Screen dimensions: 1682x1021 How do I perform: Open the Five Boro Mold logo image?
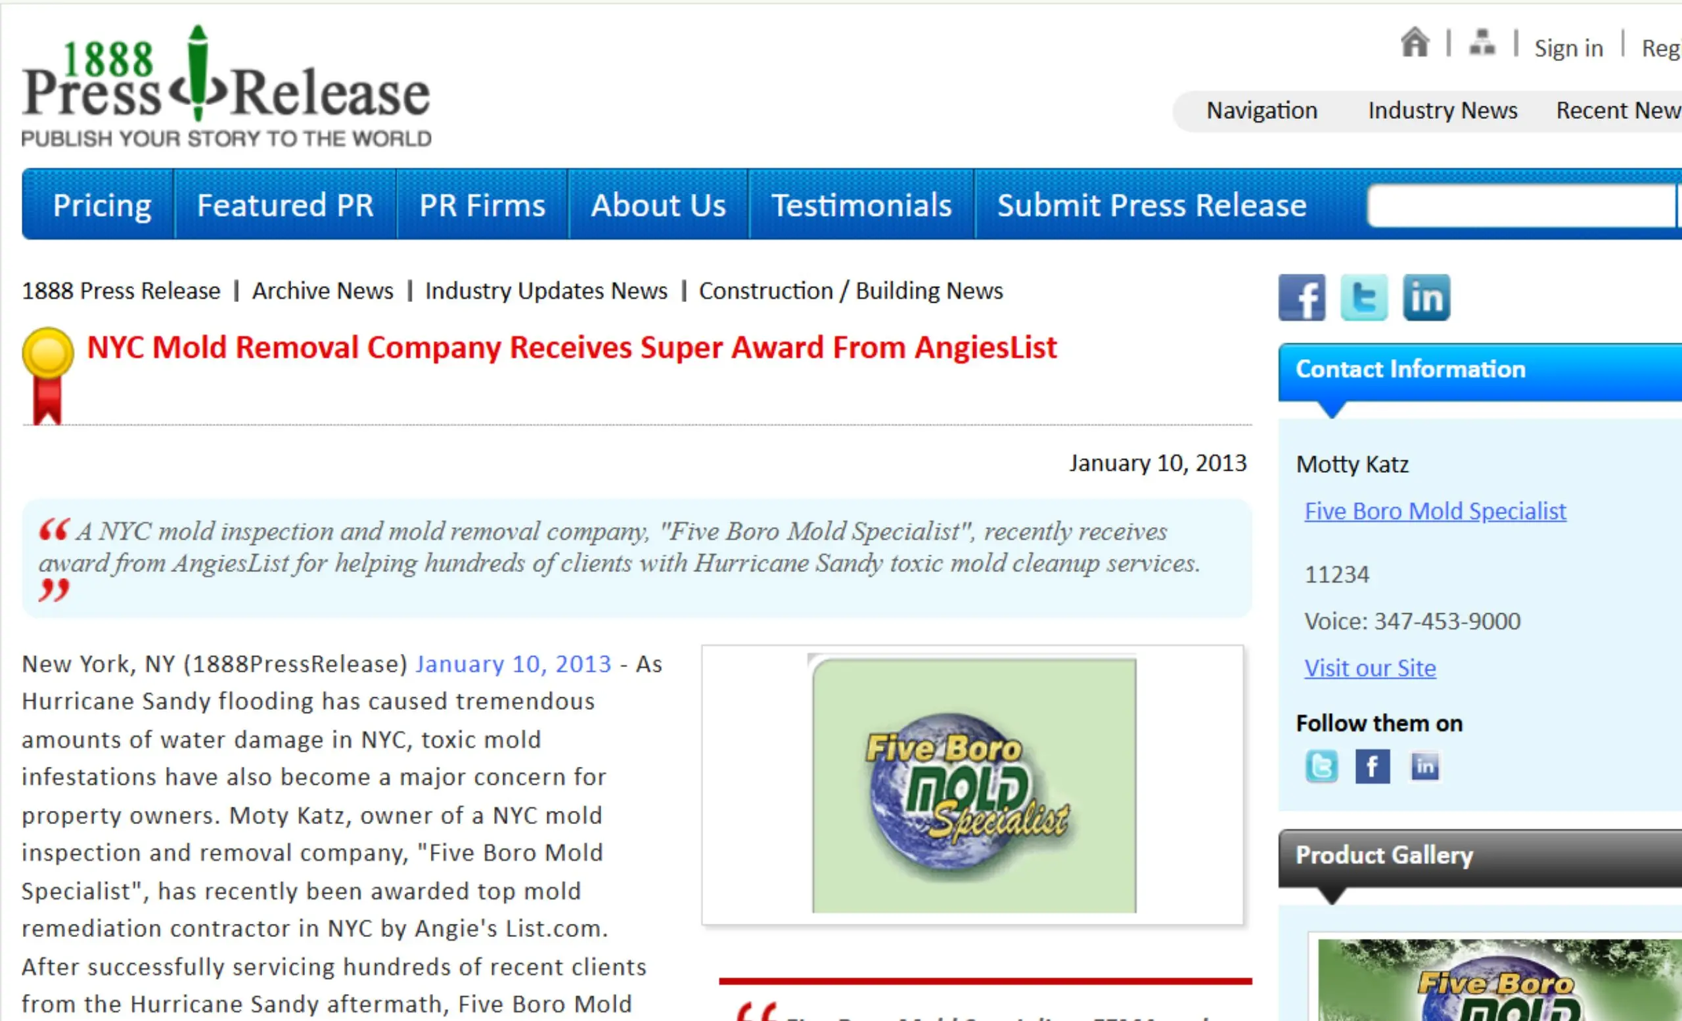(974, 785)
